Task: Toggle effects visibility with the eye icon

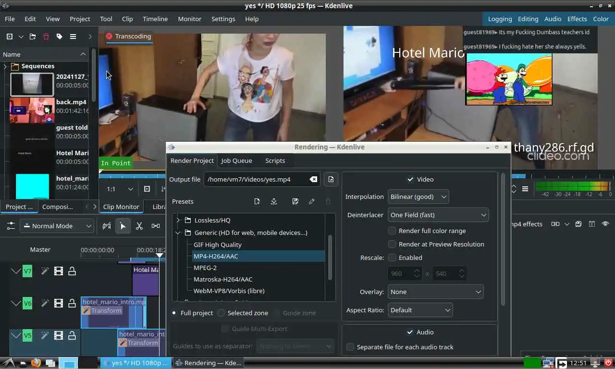Action: click(605, 224)
